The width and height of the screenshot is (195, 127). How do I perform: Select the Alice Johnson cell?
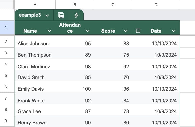coord(33,44)
